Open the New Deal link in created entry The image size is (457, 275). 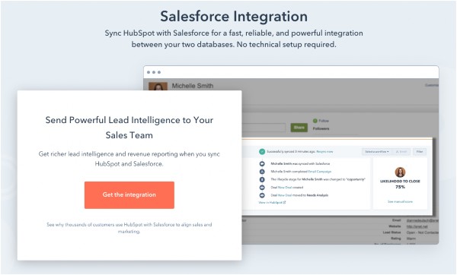[x=285, y=188]
